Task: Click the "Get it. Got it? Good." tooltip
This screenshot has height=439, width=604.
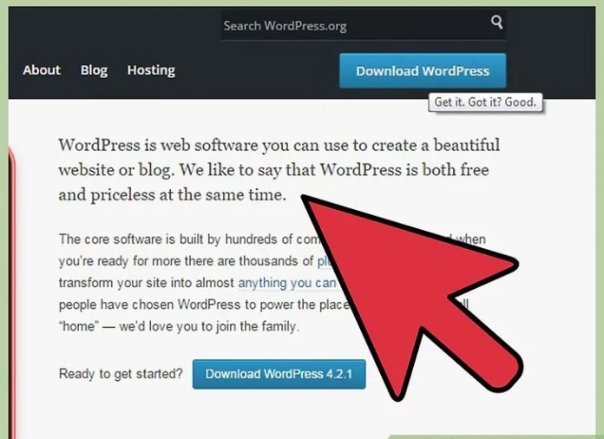Action: point(485,102)
